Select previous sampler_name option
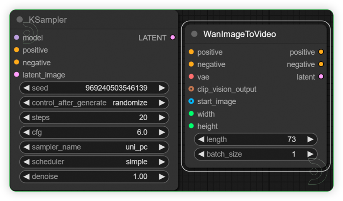The width and height of the screenshot is (343, 201). click(26, 147)
